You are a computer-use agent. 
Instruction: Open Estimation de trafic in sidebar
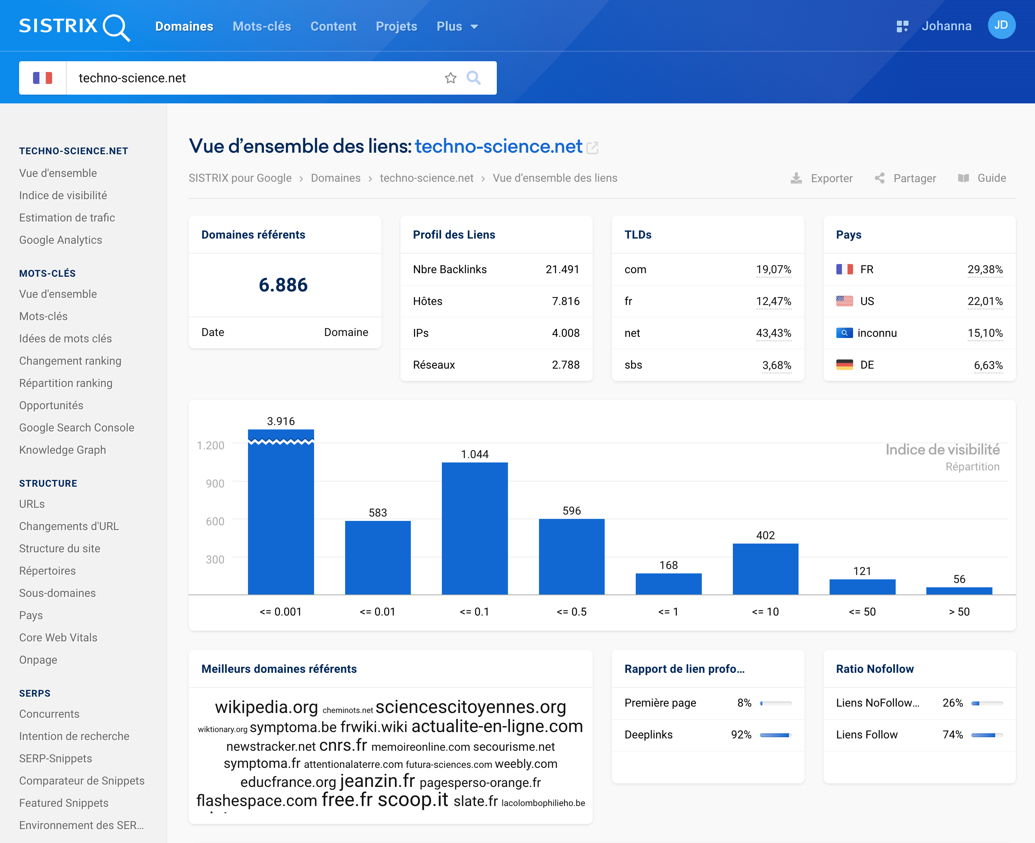pos(67,218)
